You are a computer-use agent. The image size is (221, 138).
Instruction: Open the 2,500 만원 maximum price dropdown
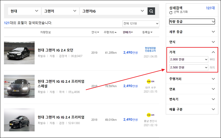[x=189, y=67]
